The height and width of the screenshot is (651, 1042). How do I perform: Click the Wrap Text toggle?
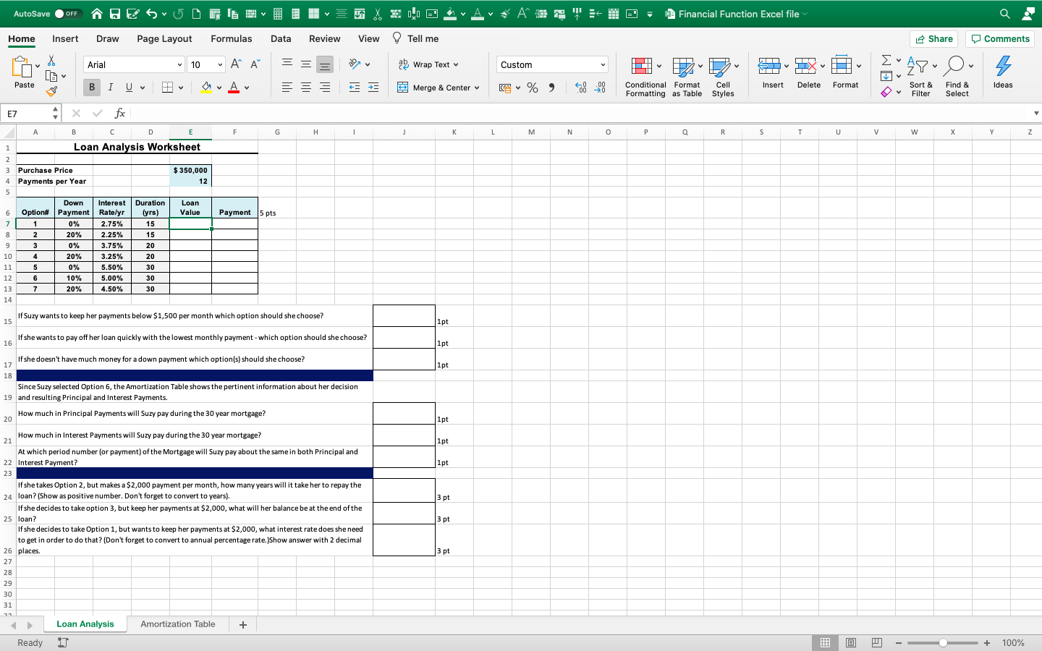[428, 64]
